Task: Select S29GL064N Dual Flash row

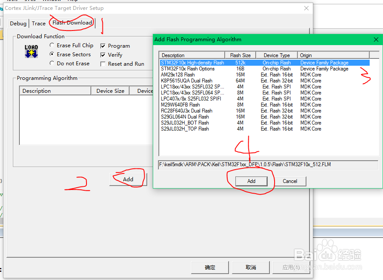Action: 265,117
